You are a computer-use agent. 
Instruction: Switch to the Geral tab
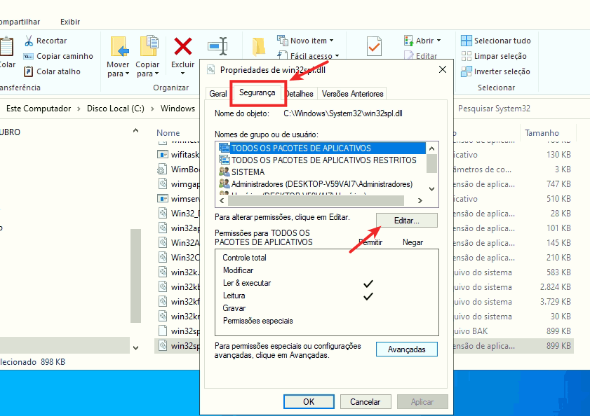[x=218, y=94]
